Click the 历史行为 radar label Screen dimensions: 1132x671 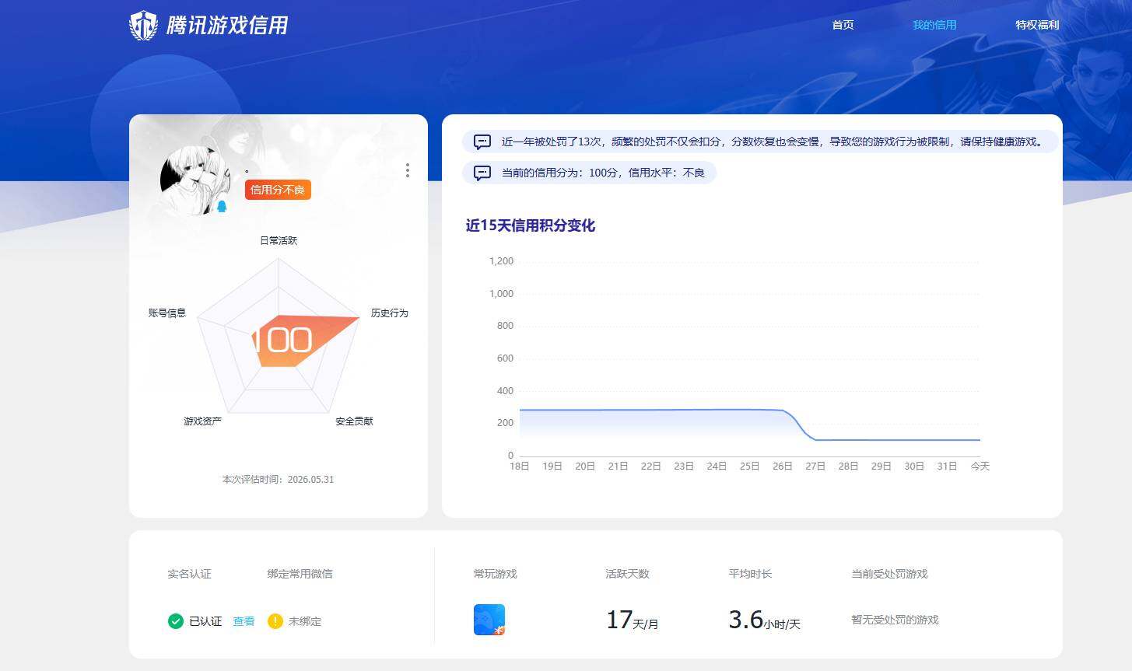[x=389, y=313]
